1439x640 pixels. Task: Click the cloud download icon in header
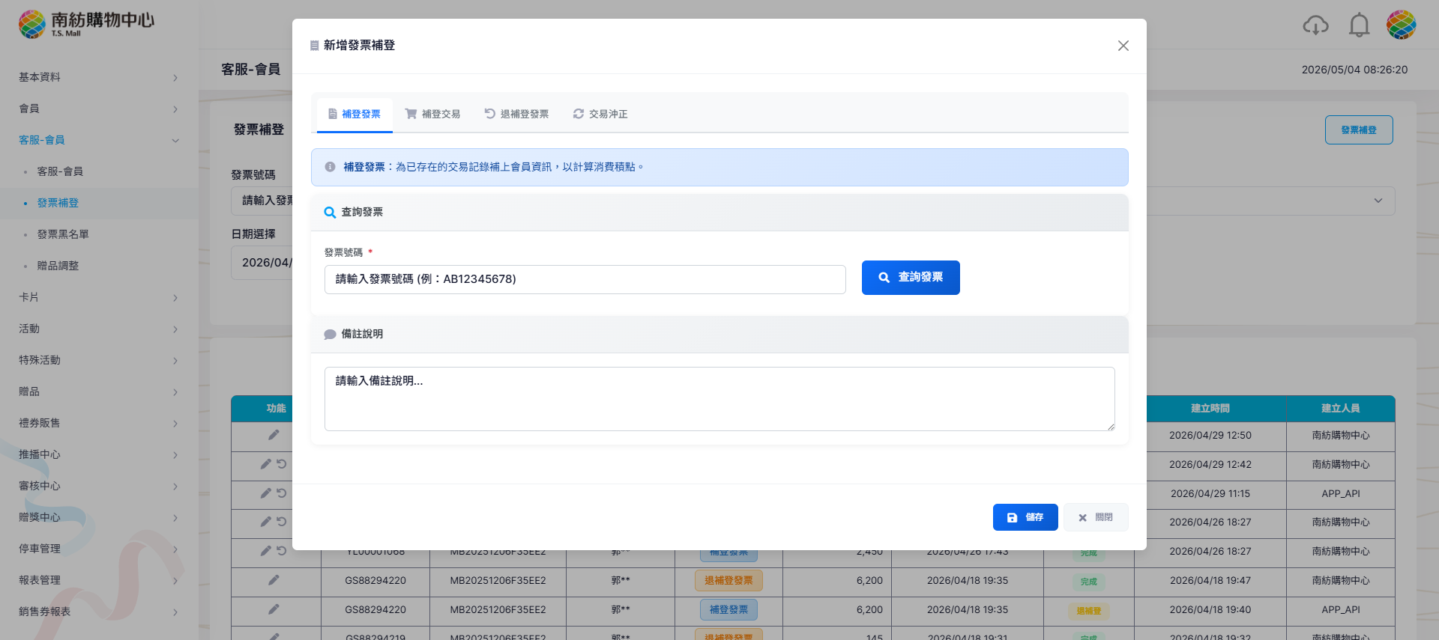click(x=1315, y=25)
